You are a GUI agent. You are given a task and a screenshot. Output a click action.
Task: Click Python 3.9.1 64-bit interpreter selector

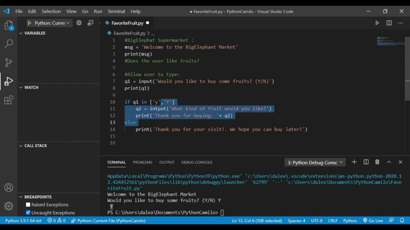tap(23, 220)
